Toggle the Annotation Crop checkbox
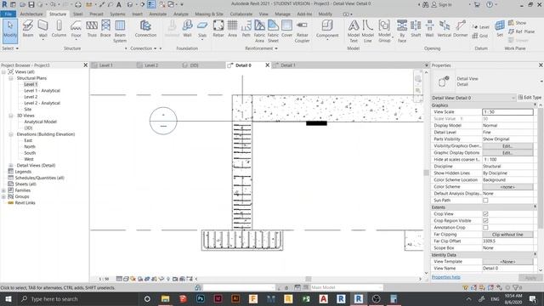The width and height of the screenshot is (544, 306). [x=485, y=227]
